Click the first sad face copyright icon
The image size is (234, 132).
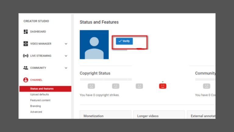coord(91,86)
